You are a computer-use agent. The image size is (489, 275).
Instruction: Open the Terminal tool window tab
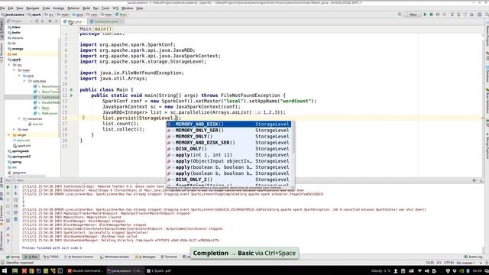(169, 257)
